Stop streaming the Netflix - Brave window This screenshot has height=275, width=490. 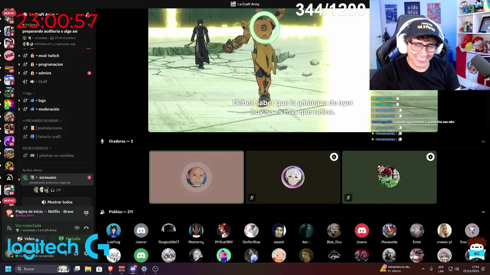[x=86, y=213]
